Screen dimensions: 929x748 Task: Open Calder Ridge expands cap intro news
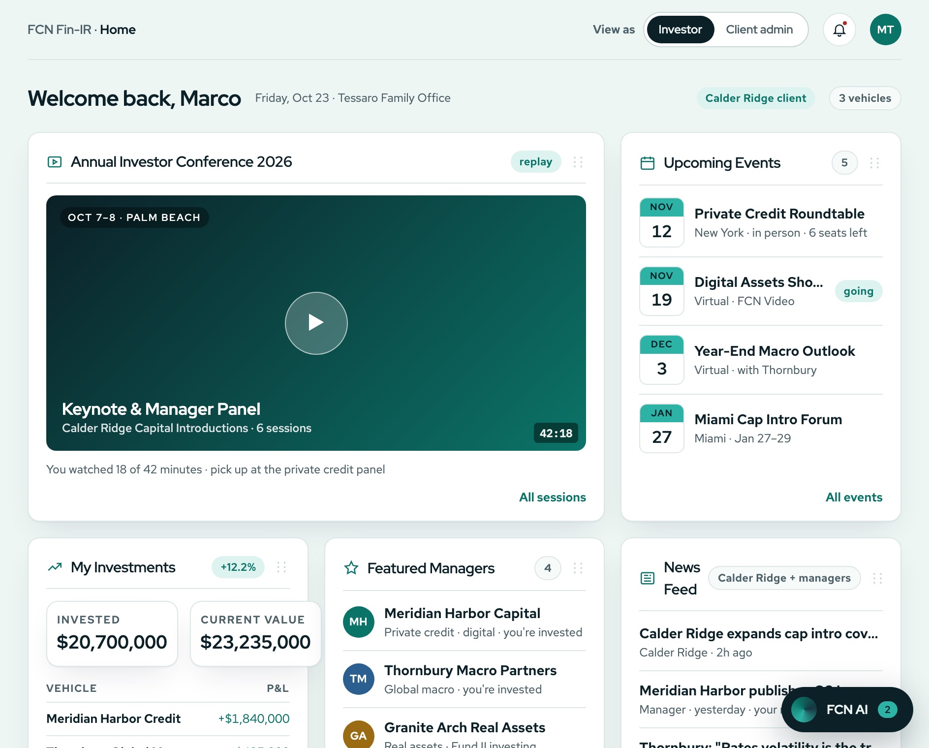coord(761,642)
